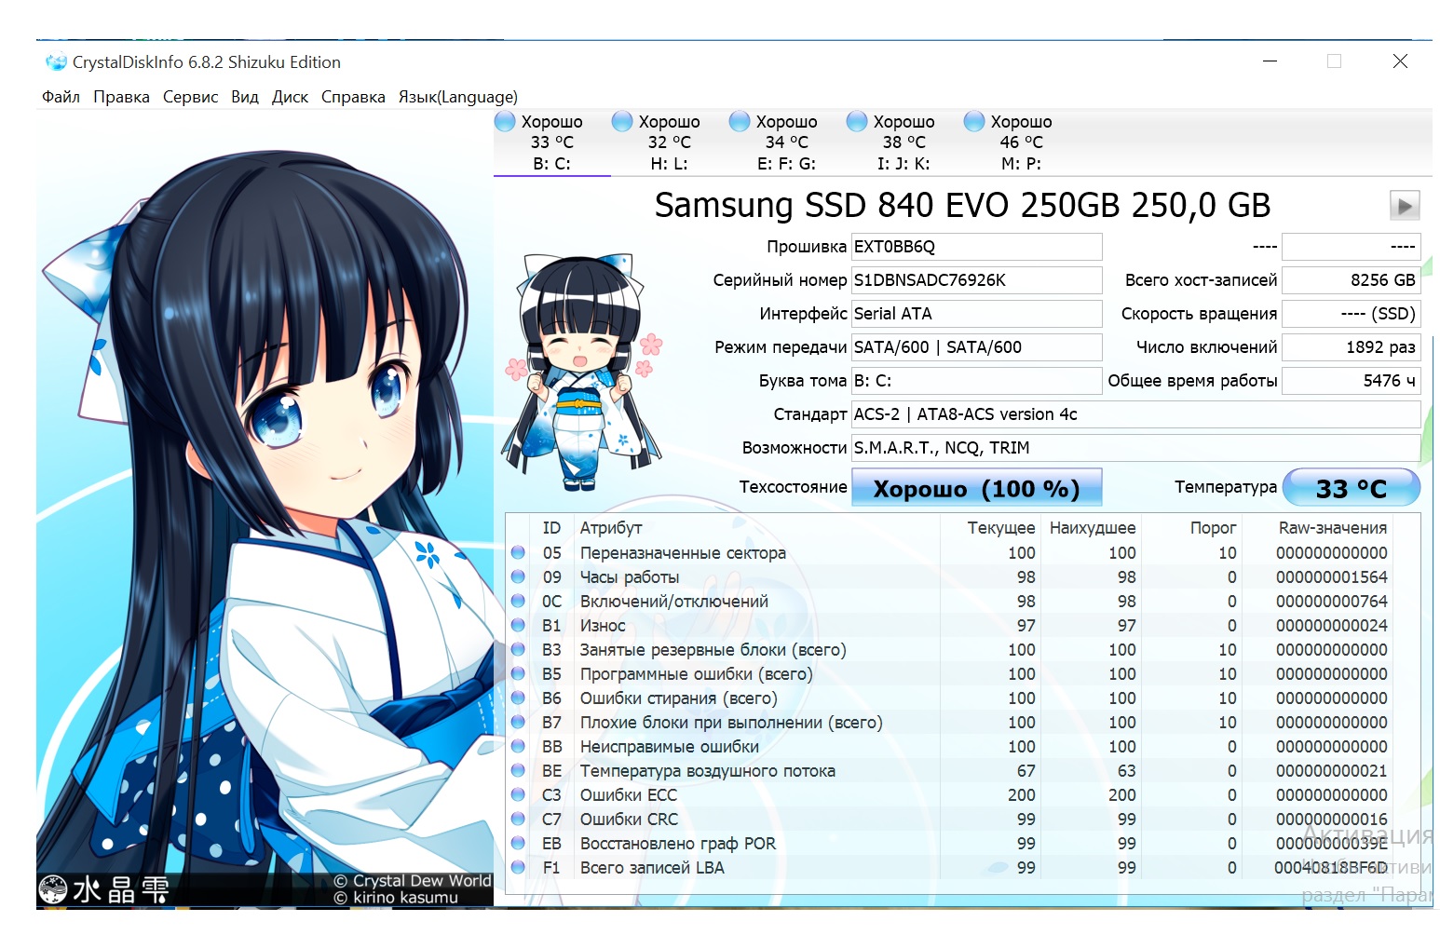Click the Техсостояние label

(x=793, y=487)
